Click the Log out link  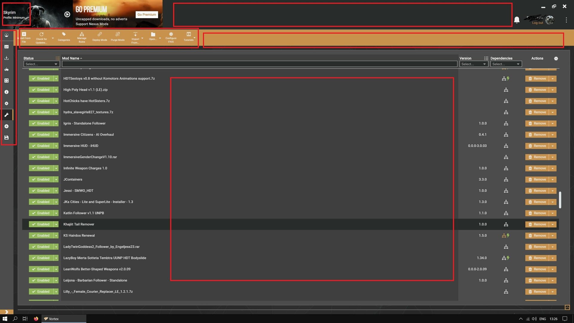coord(537,23)
